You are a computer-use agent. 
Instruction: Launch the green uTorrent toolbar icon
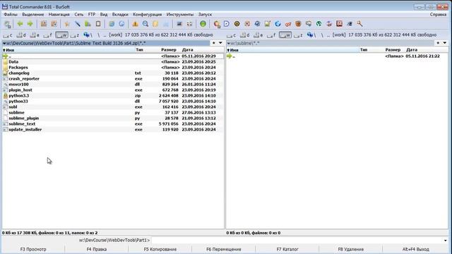pos(319,24)
